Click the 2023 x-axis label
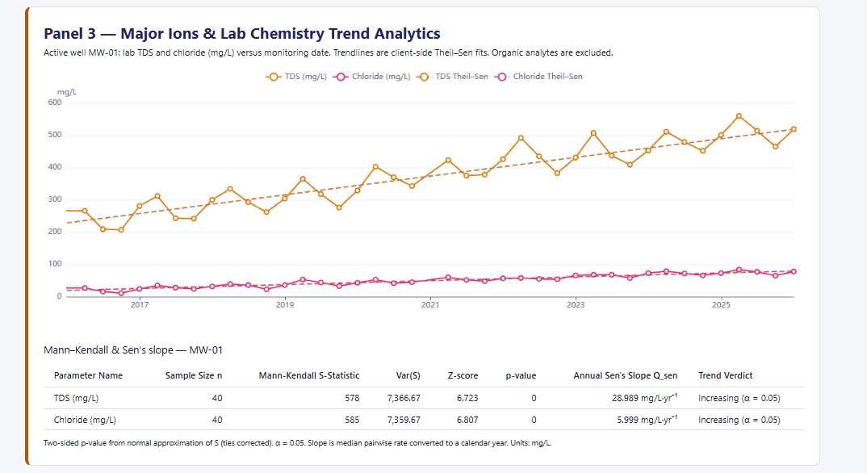Viewport: 867px width, 473px height. pos(576,305)
